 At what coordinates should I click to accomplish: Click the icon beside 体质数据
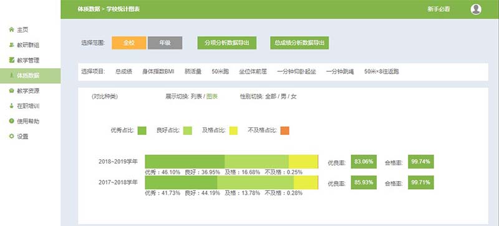(x=12, y=76)
